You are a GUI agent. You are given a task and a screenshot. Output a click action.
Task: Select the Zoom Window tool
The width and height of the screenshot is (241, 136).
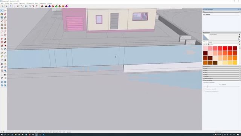pos(5,67)
